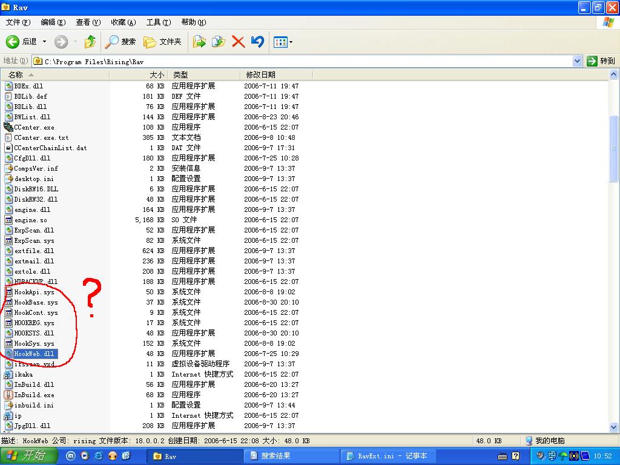Click the media player quick launch icon
620x465 pixels.
coord(85,456)
